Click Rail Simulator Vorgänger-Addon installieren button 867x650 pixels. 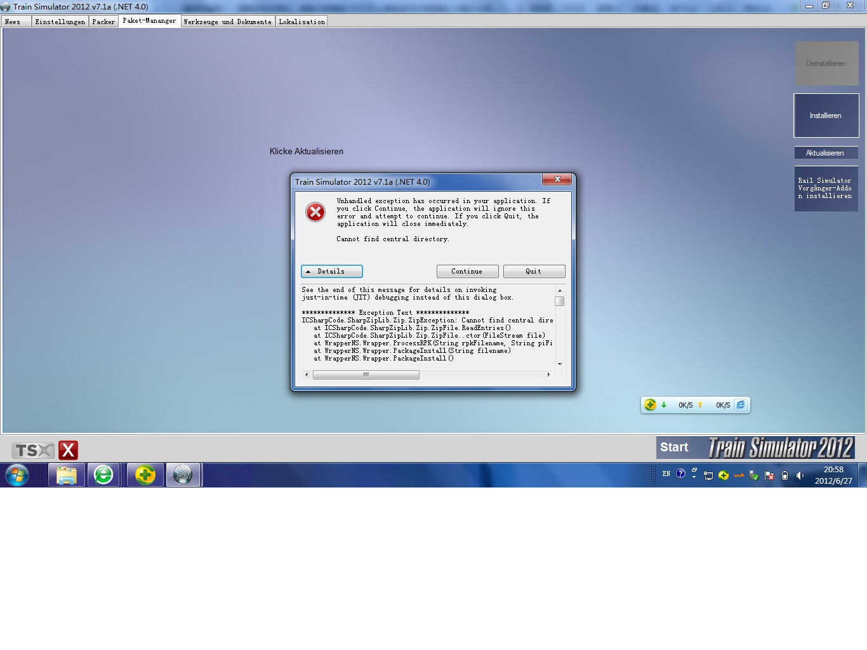(826, 189)
